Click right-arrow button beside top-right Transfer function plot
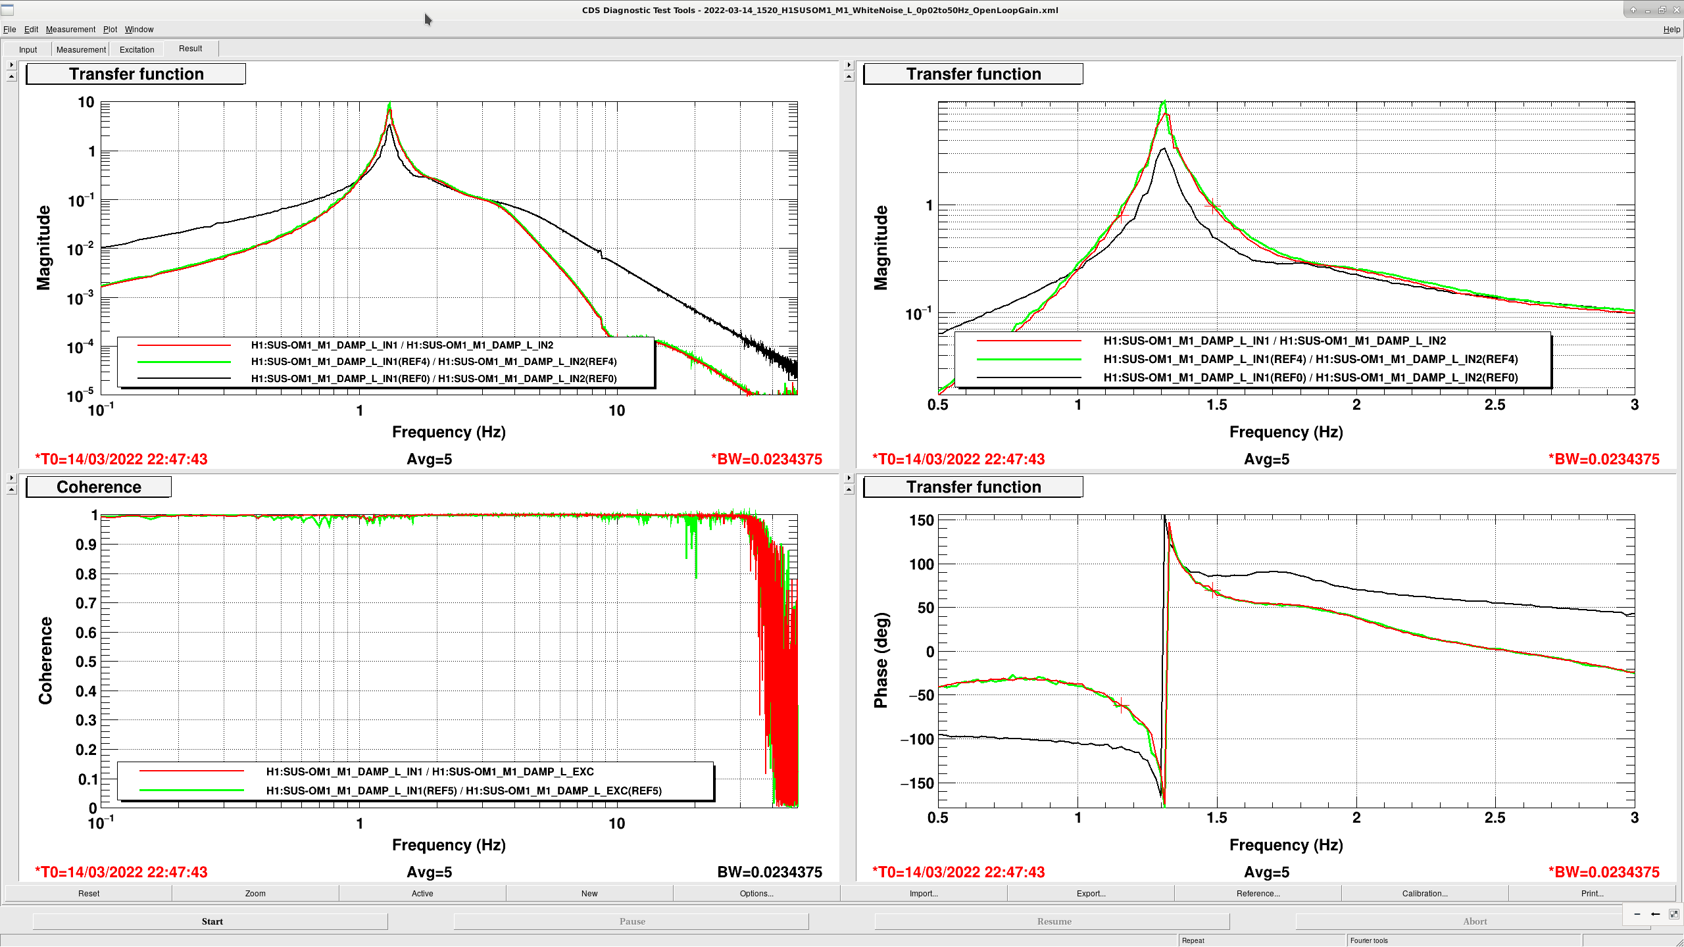The height and width of the screenshot is (947, 1684). point(849,65)
